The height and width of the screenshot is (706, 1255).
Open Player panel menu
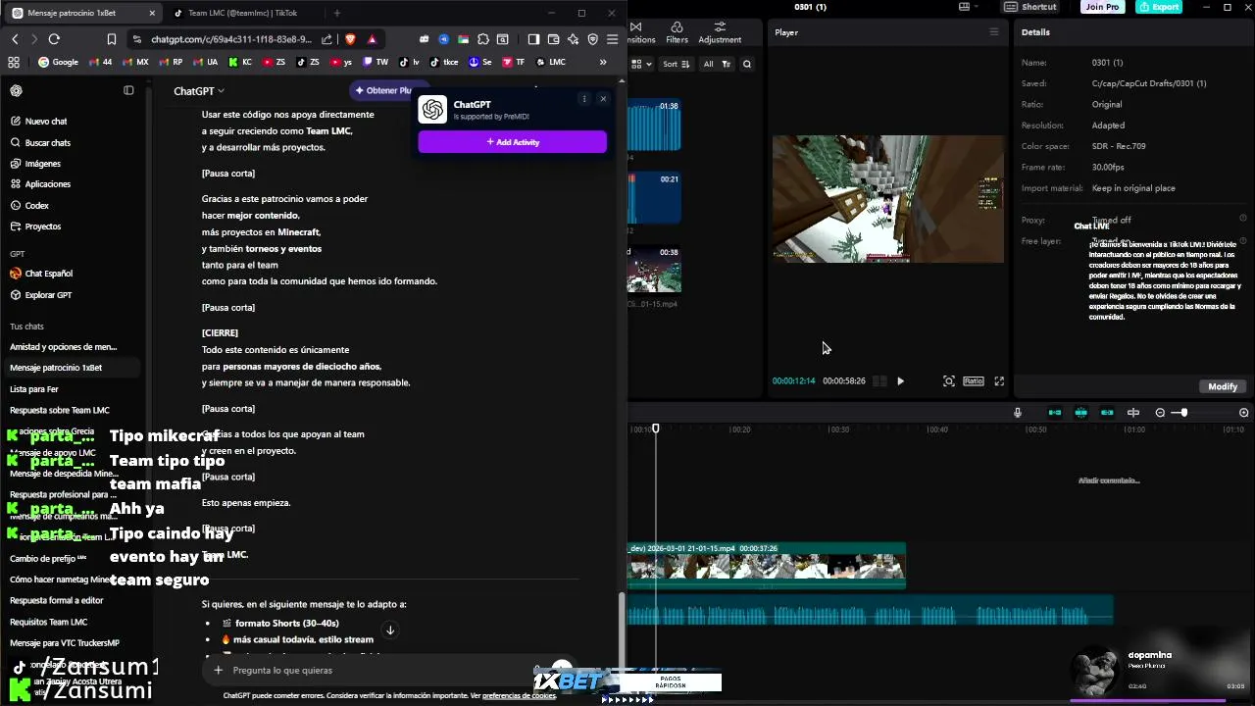coord(993,31)
